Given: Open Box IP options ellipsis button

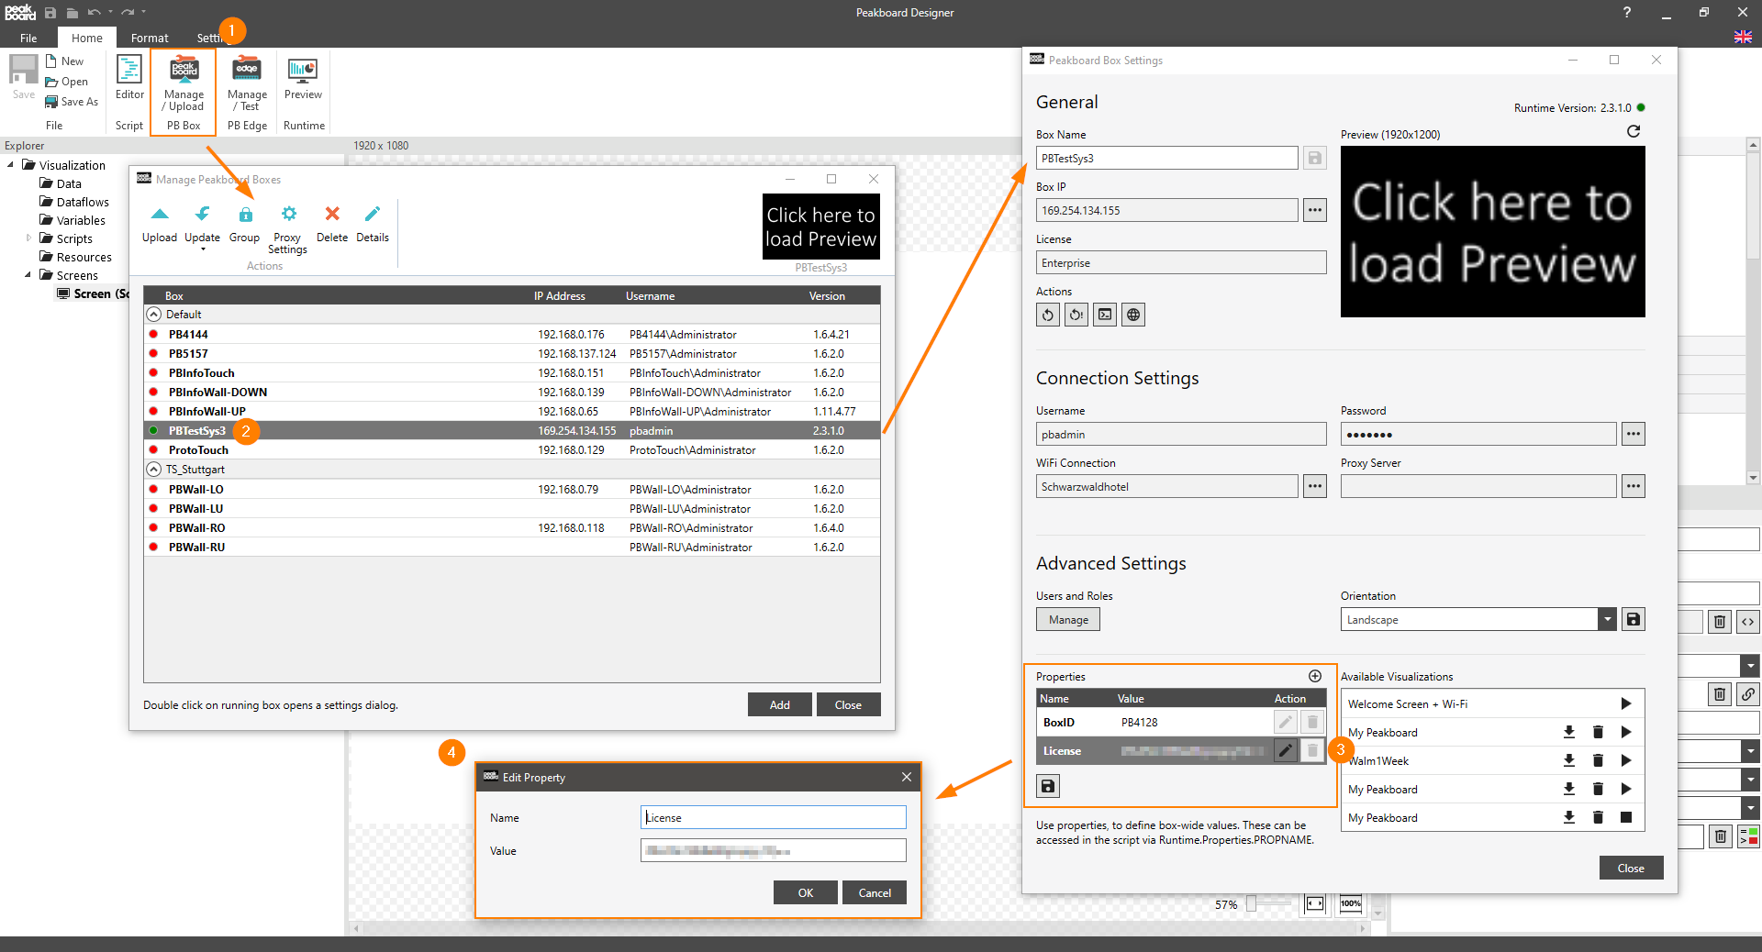Looking at the screenshot, I should click(x=1315, y=210).
